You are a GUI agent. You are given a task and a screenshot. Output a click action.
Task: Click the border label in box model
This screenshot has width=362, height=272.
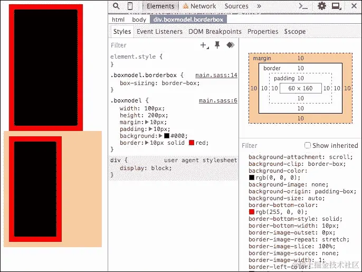click(272, 68)
